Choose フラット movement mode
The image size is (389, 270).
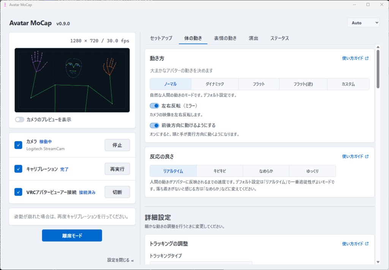[x=259, y=84]
